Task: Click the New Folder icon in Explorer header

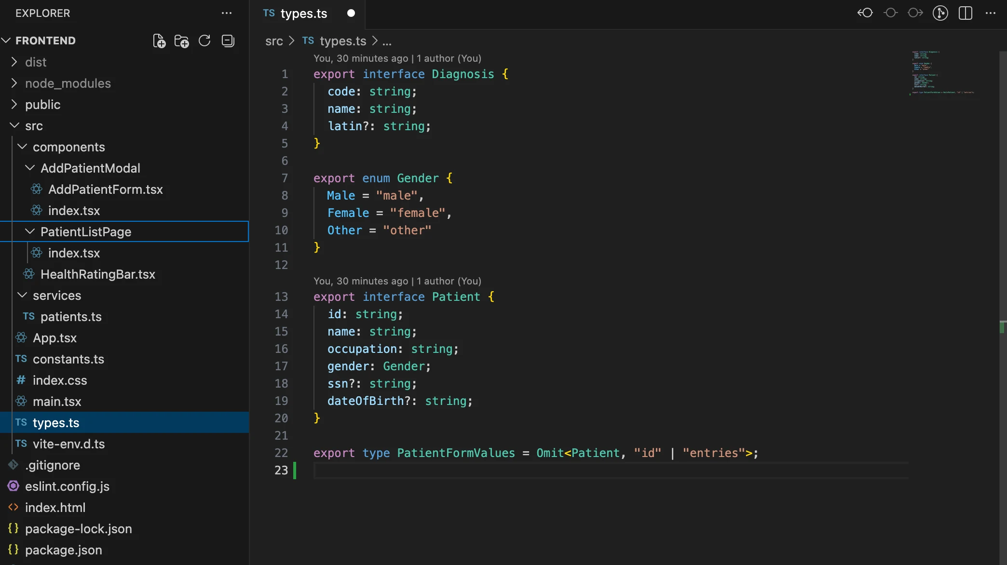Action: click(182, 41)
